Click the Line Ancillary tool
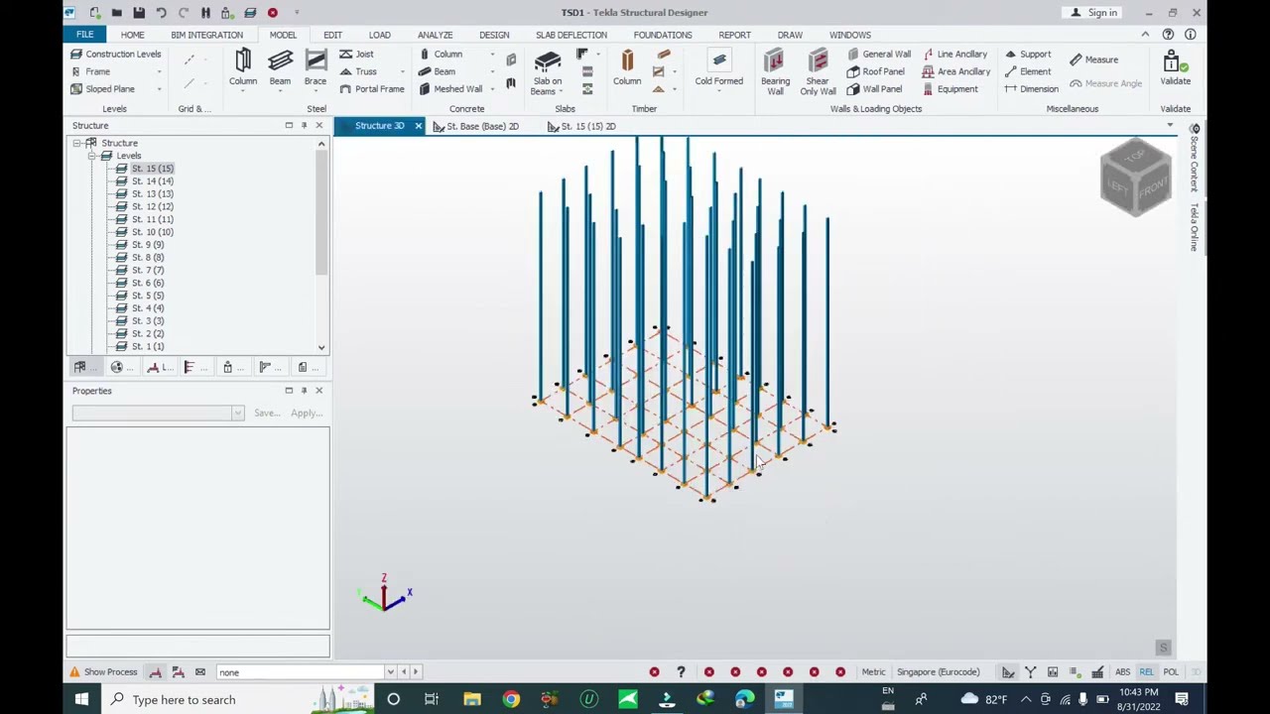Screen dimensions: 1270x714 pyautogui.click(x=954, y=55)
